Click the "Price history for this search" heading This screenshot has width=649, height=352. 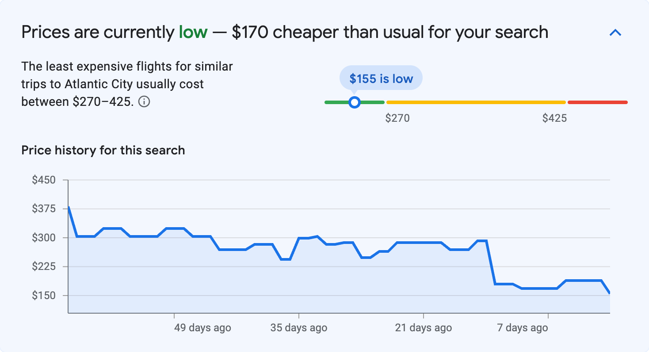coord(103,150)
